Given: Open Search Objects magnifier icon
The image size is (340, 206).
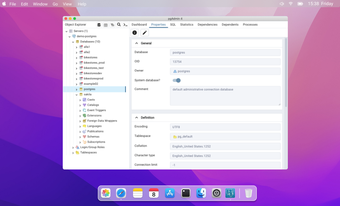Looking at the screenshot, I should coord(119,25).
